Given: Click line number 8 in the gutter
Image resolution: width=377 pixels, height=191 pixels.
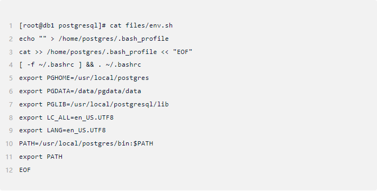Looking at the screenshot, I should point(11,118).
